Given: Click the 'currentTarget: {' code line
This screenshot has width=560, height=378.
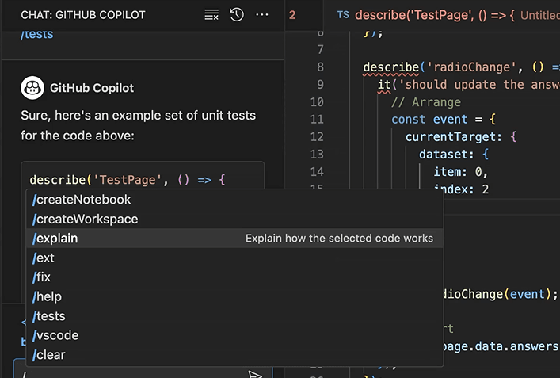Looking at the screenshot, I should coord(461,137).
